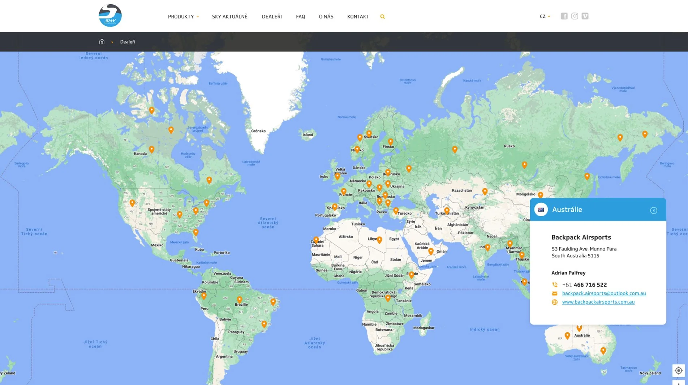Viewport: 688px width, 385px height.
Task: Open the SKY AKTUÁLNĚ menu item
Action: (230, 17)
